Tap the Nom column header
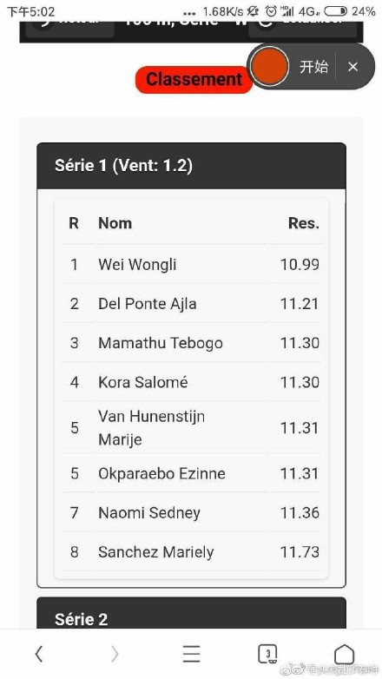 click(x=115, y=223)
